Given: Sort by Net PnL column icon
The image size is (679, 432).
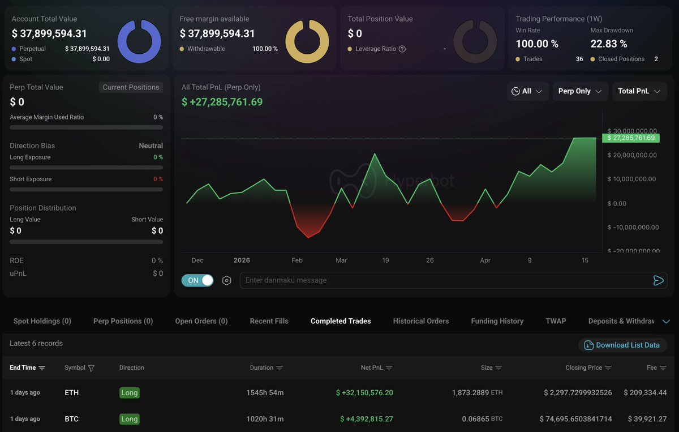Looking at the screenshot, I should coord(389,368).
